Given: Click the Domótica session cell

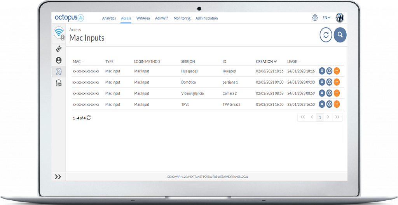Looking at the screenshot, I should (x=189, y=82).
